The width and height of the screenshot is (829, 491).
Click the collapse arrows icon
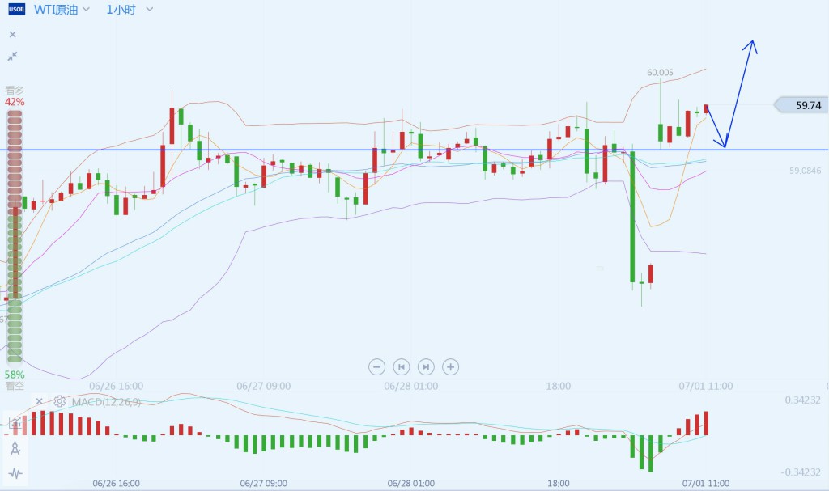pos(13,56)
